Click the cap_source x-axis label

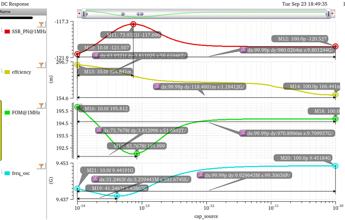coord(206,216)
